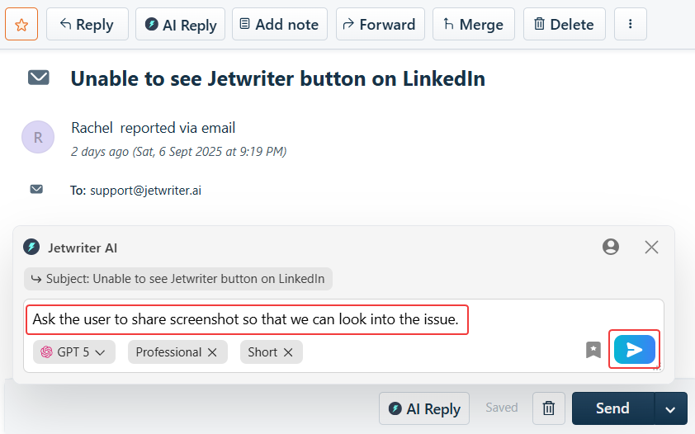Click the subject context chip
Image resolution: width=695 pixels, height=434 pixels.
tap(178, 279)
